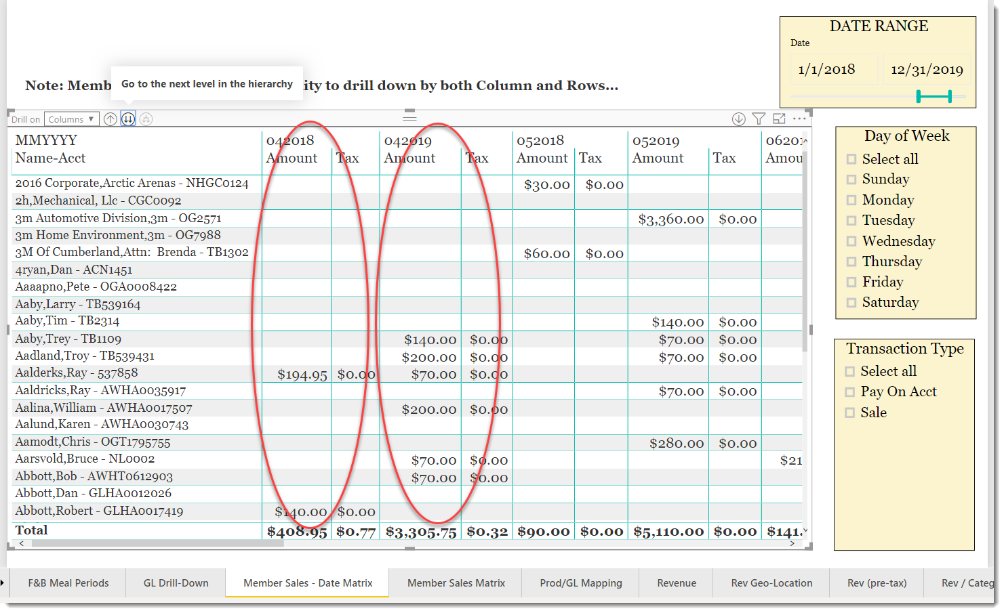1004x613 pixels.
Task: Select row Abbott,Robert - GLHA0017419
Action: point(99,511)
